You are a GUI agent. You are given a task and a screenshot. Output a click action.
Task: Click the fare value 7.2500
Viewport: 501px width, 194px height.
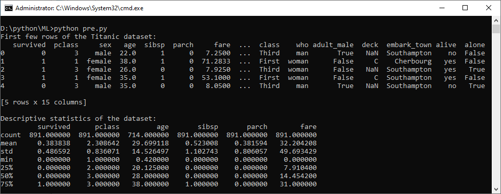pos(218,53)
